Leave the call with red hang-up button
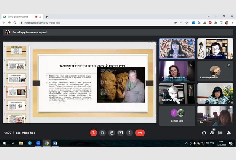Screen dimensions: 236x160 [x=140, y=133]
